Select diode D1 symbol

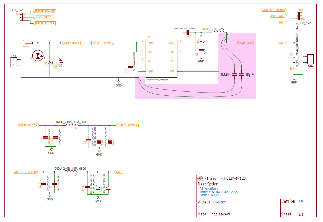(50, 63)
